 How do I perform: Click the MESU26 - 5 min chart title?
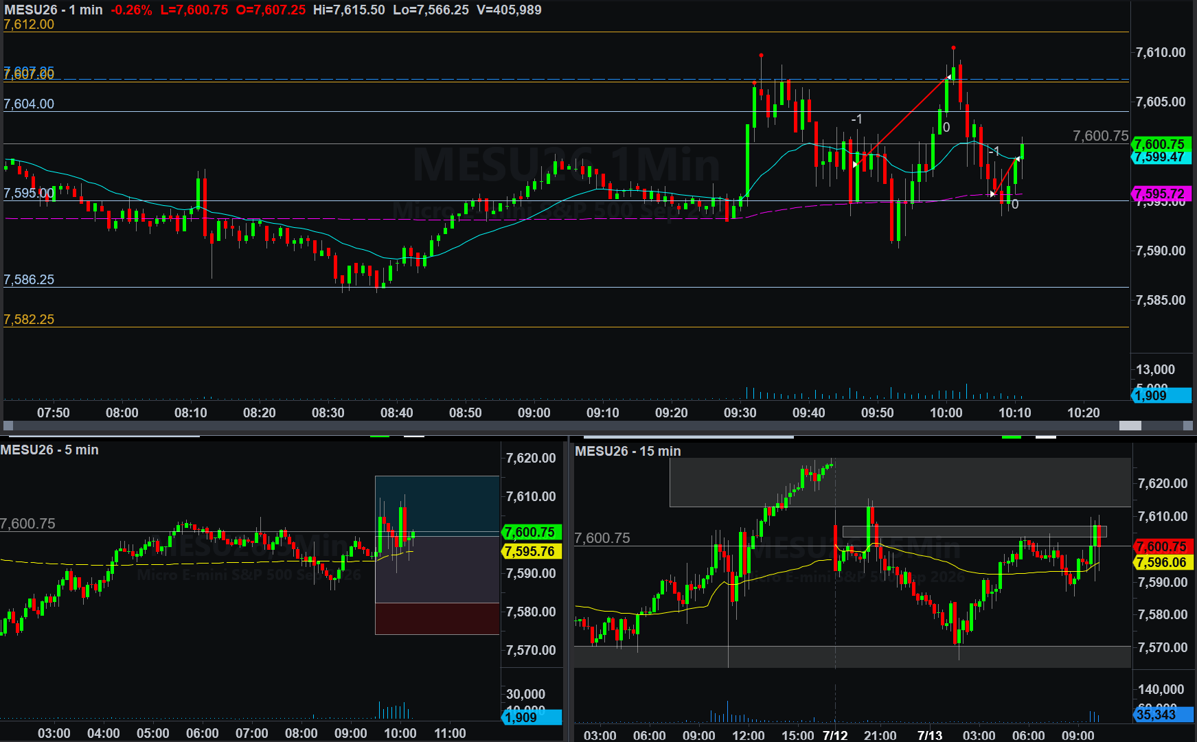(49, 450)
